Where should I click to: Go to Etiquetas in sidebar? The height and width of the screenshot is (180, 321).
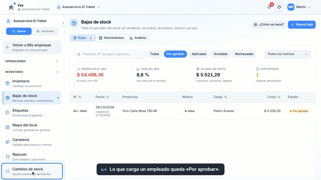point(32,113)
